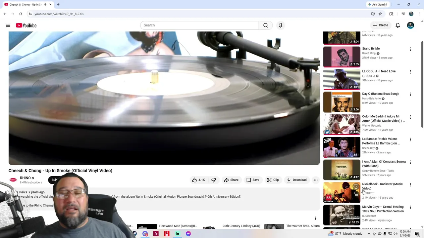Open Messenger from Windows taskbar
Image resolution: width=424 pixels, height=238 pixels.
(188, 234)
